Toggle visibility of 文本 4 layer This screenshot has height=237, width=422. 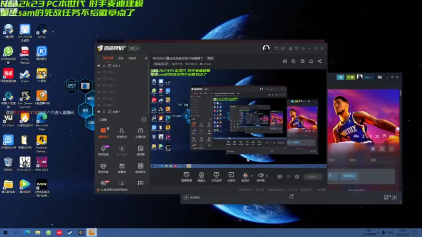click(x=99, y=92)
